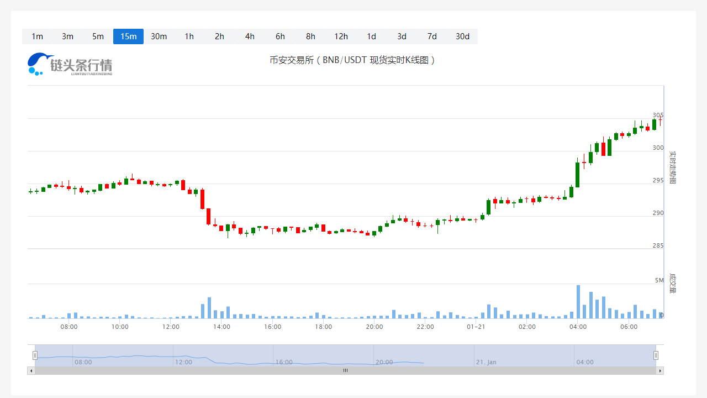The height and width of the screenshot is (398, 707).
Task: Click the navigator right range handle
Action: [656, 355]
